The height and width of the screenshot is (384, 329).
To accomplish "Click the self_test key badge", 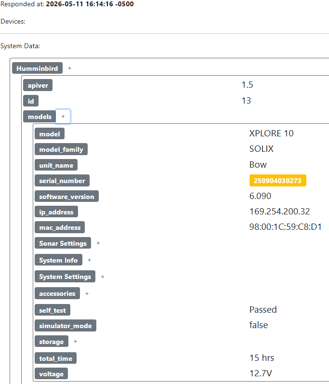I will pyautogui.click(x=53, y=310).
